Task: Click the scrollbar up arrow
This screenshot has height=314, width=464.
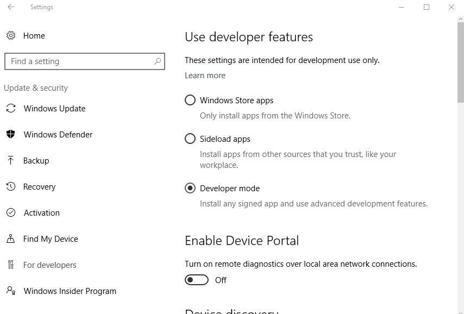Action: coord(460,19)
